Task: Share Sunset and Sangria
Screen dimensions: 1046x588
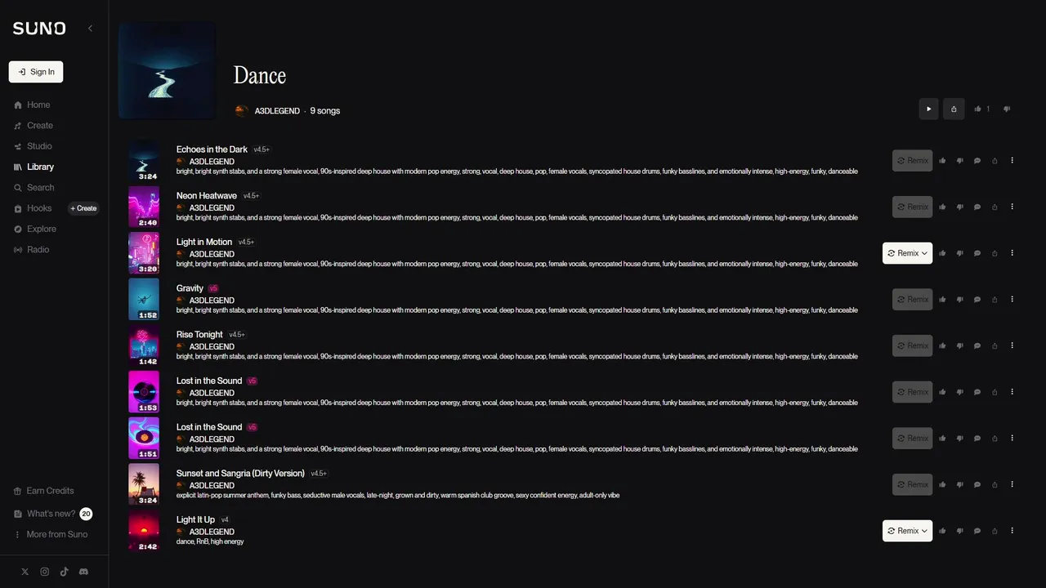Action: [x=995, y=484]
